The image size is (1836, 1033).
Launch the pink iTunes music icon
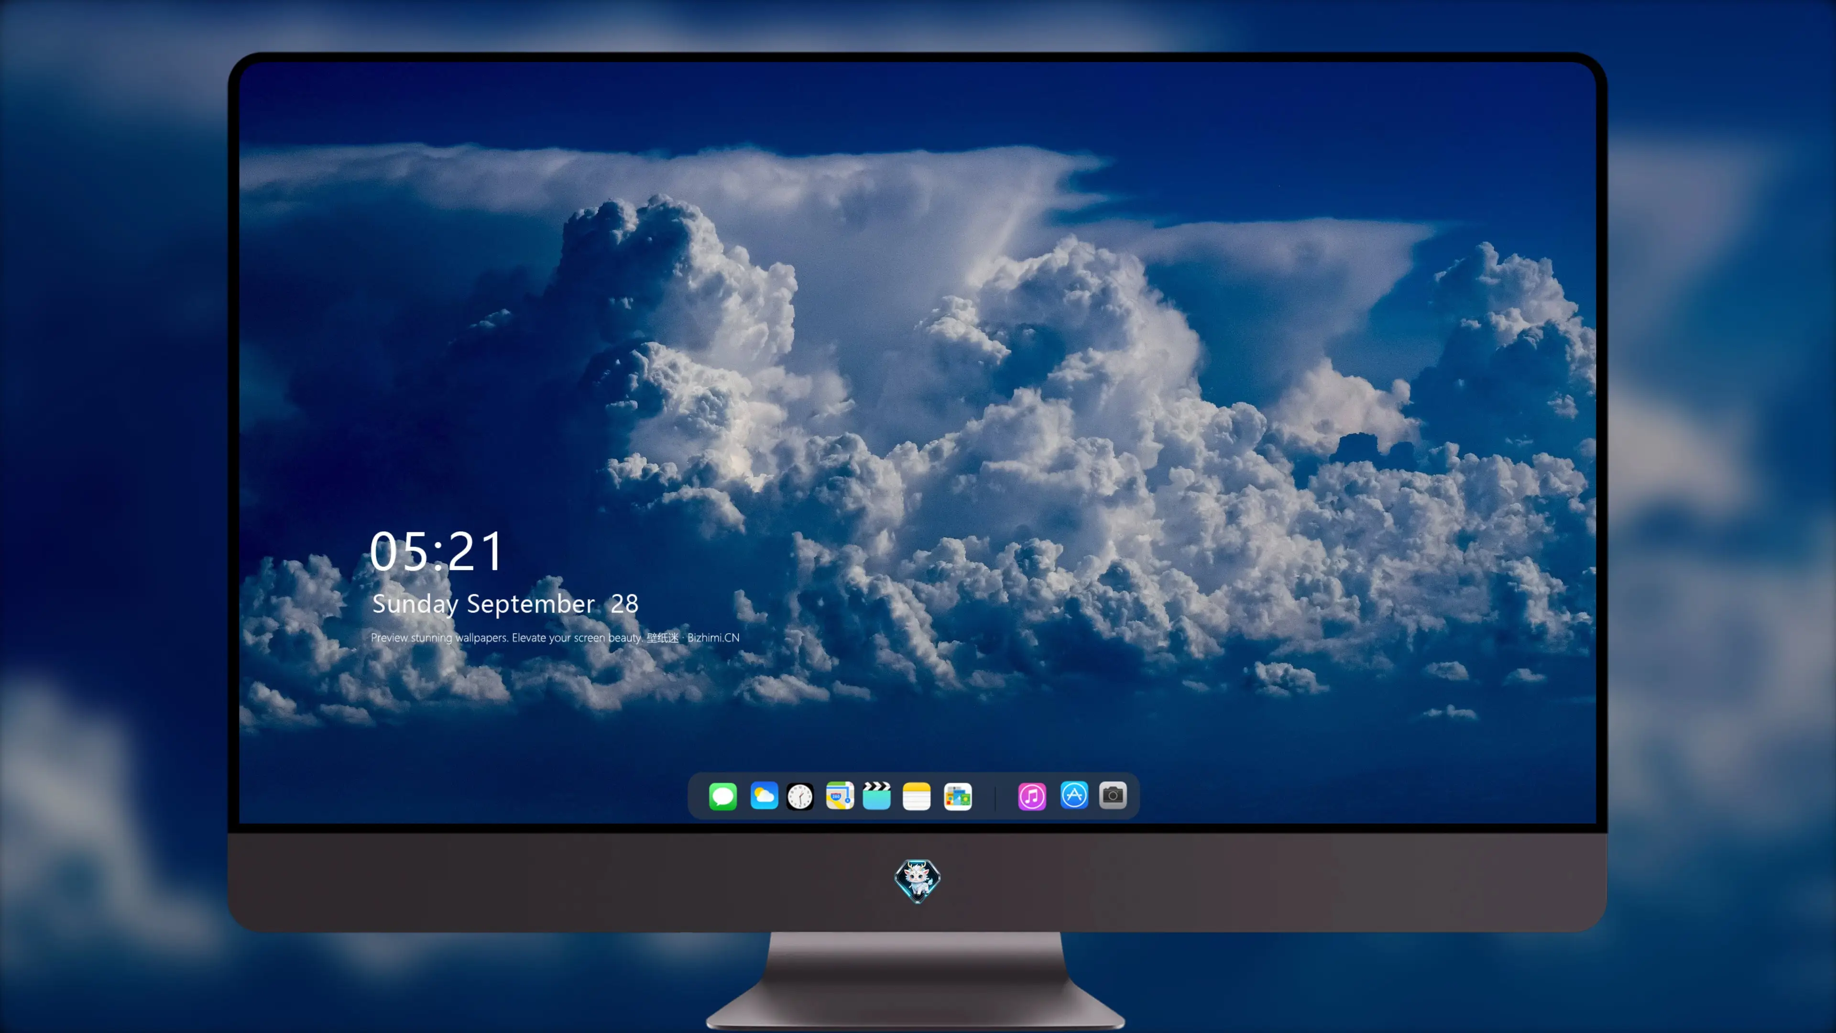point(1032,796)
